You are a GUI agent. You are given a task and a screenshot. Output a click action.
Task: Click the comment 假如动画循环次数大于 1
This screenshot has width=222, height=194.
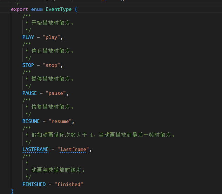tap(62, 135)
